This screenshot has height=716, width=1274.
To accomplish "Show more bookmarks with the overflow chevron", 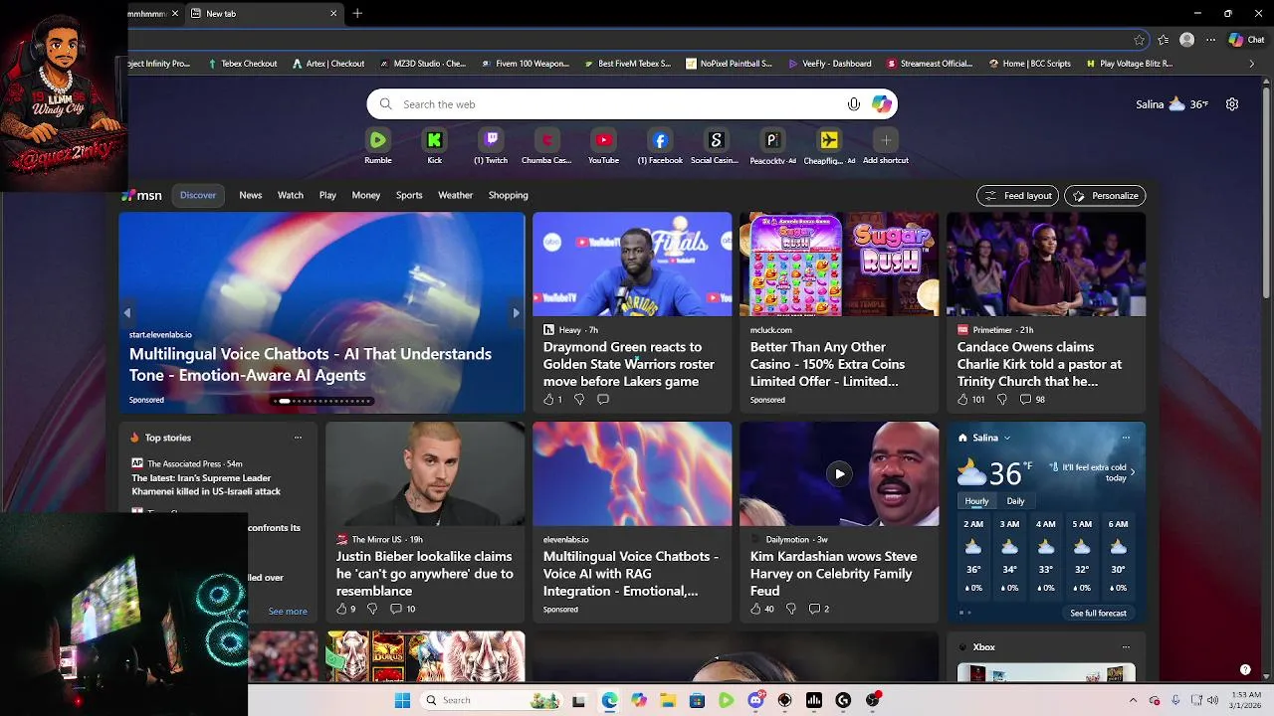I will point(1252,64).
